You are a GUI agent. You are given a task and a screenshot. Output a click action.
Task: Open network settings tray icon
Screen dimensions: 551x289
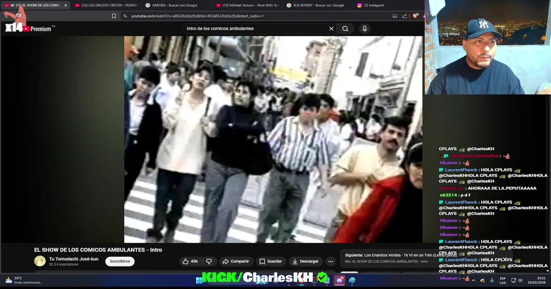tap(514, 280)
